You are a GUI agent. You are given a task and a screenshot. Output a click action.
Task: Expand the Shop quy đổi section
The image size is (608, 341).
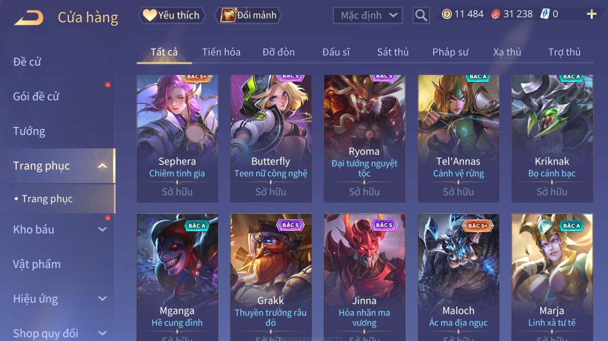102,333
